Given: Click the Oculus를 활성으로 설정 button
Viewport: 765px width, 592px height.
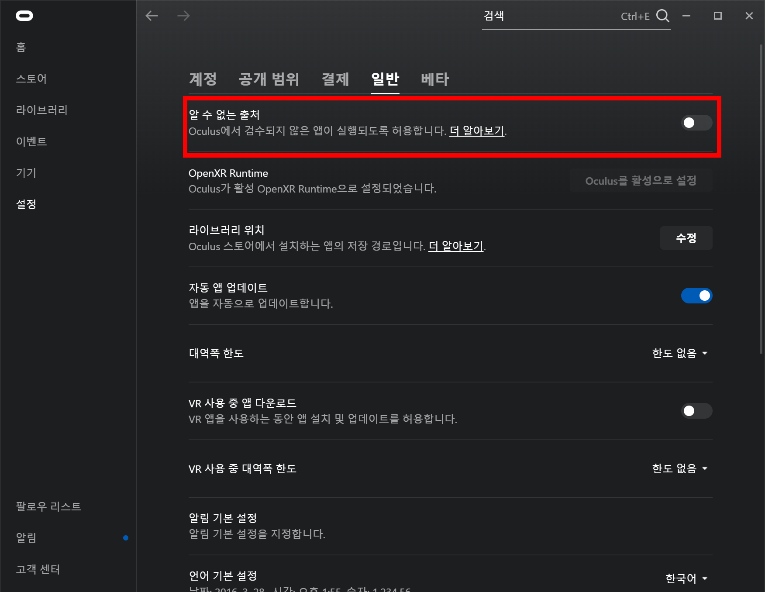Looking at the screenshot, I should point(641,181).
